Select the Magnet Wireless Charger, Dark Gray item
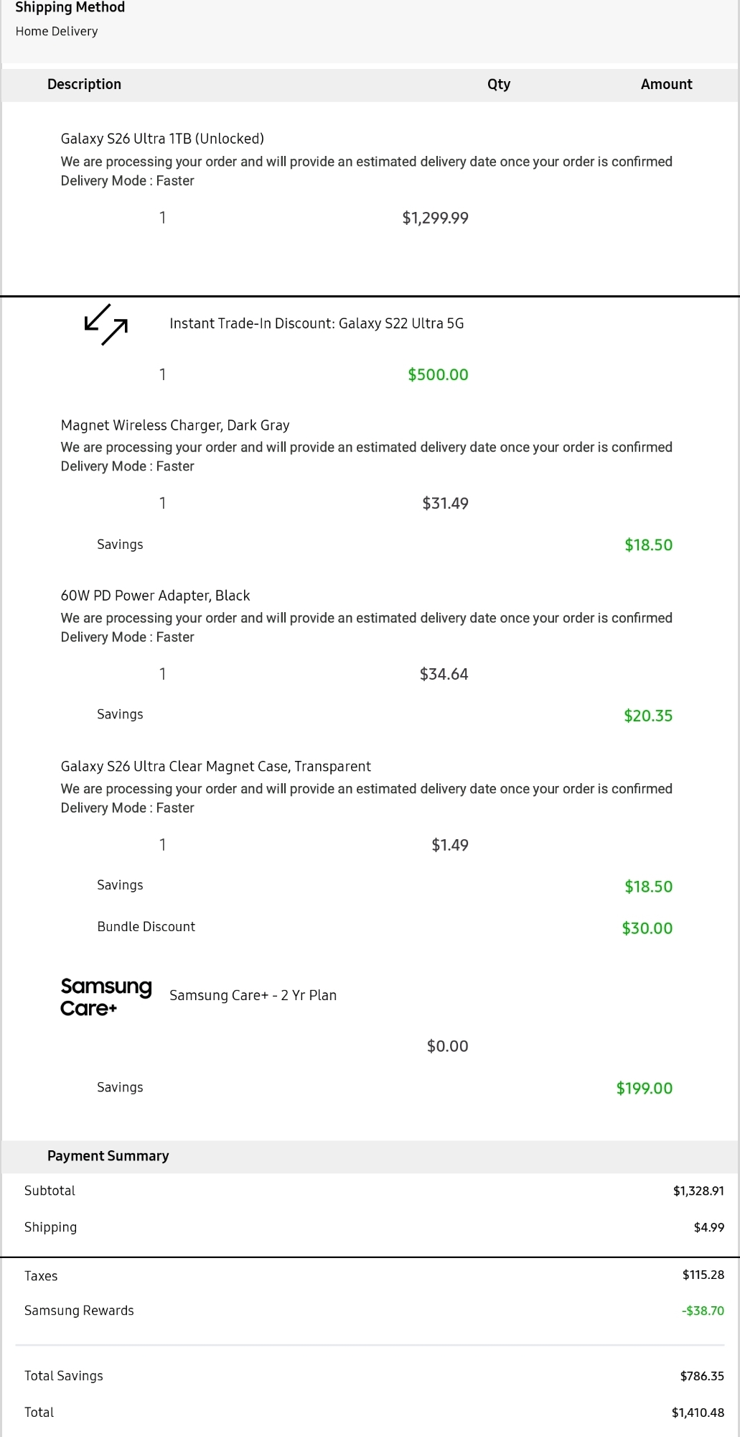This screenshot has height=1437, width=740. point(175,425)
